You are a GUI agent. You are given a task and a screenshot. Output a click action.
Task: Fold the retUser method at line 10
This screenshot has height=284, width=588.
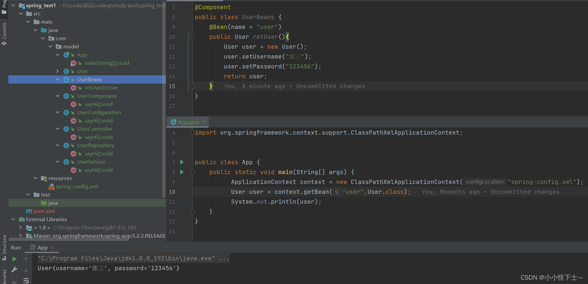(x=192, y=37)
